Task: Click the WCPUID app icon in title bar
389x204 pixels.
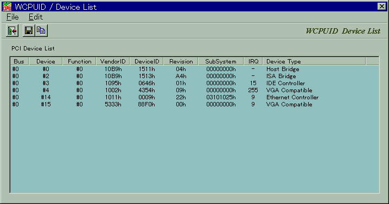Action: [7, 7]
